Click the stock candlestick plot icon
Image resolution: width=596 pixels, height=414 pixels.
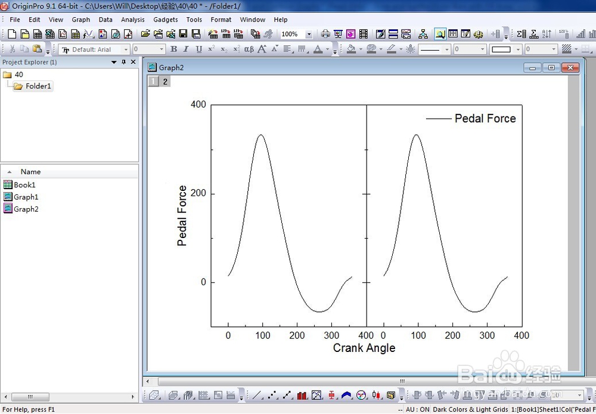coord(376,395)
